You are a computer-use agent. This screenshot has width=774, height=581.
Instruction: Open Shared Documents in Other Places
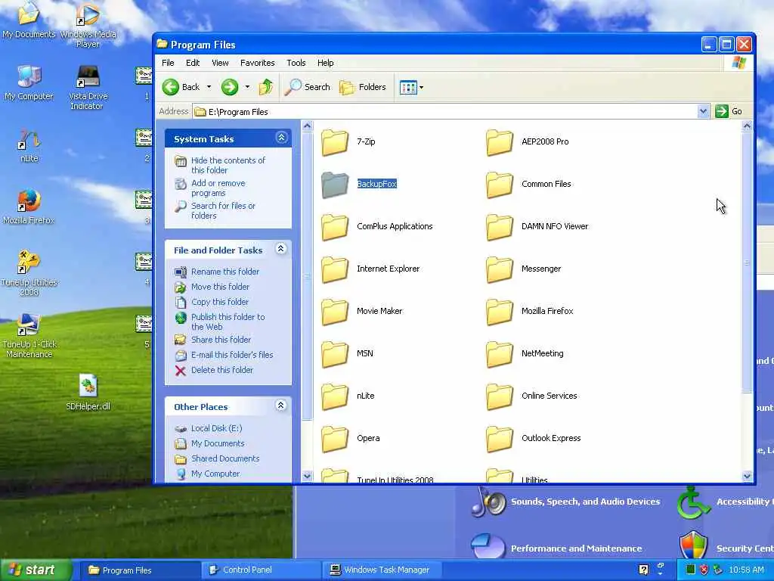tap(225, 458)
